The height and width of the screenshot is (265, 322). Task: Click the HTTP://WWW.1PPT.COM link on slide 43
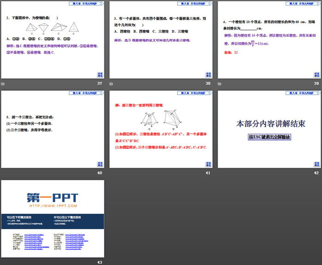[x=54, y=206]
